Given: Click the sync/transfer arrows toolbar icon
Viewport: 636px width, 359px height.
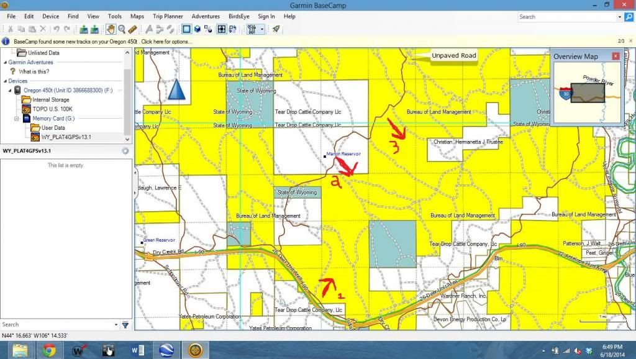Looking at the screenshot, I should [x=233, y=29].
